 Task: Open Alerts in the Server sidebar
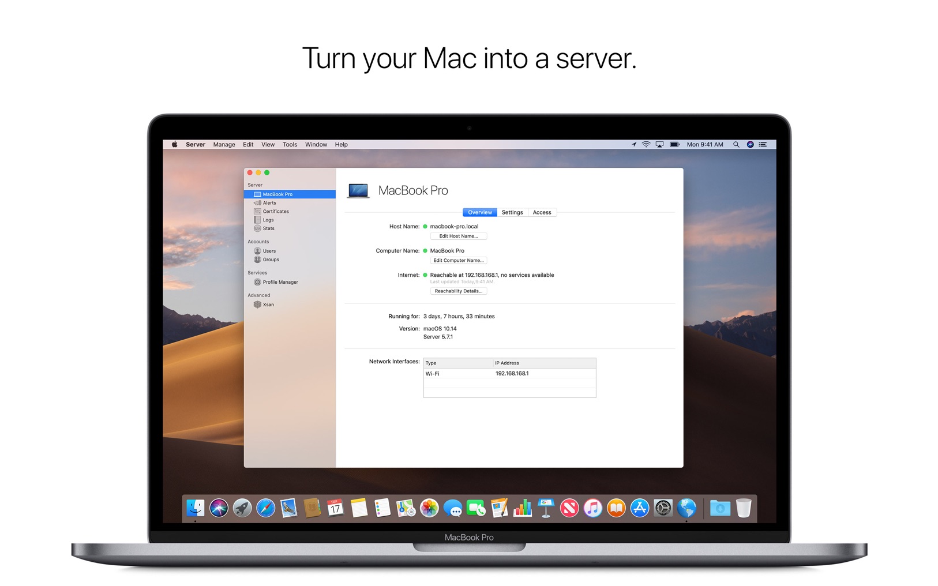point(269,203)
